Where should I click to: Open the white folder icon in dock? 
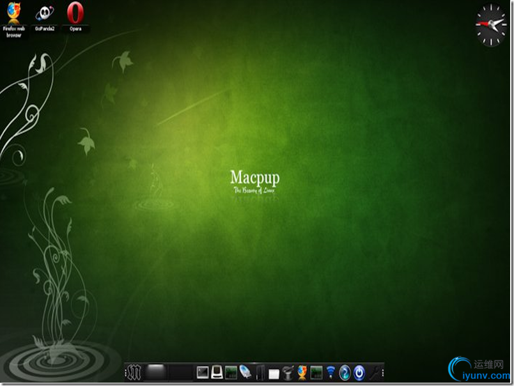[x=274, y=374]
